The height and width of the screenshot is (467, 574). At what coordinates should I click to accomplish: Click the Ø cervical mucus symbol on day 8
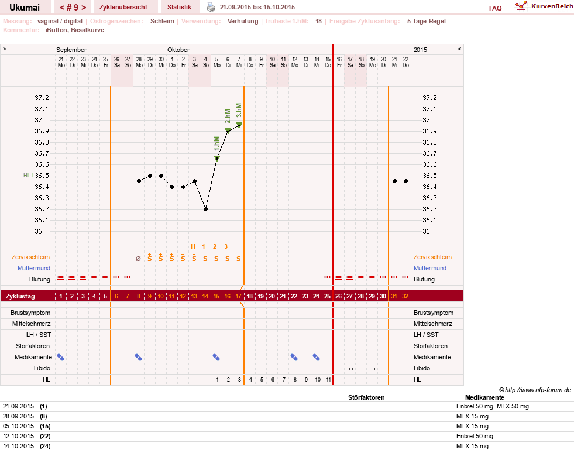(x=138, y=259)
